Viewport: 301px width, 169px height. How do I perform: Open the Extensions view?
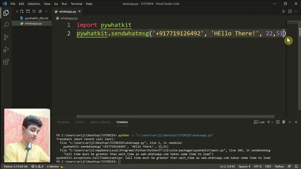coord(6,61)
